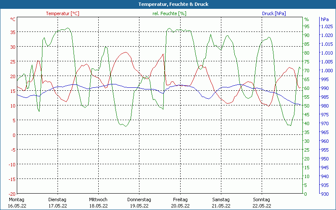Image resolution: width=336 pixels, height=210 pixels.
Task: Select the red 'Temperatur [°C]' legend label
Action: click(x=63, y=13)
